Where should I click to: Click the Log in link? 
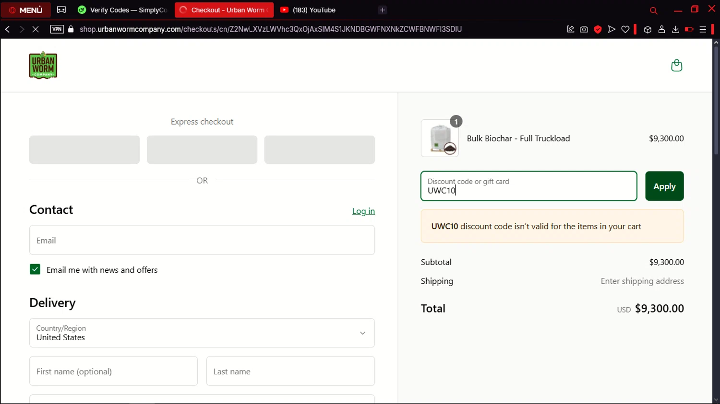(x=363, y=211)
